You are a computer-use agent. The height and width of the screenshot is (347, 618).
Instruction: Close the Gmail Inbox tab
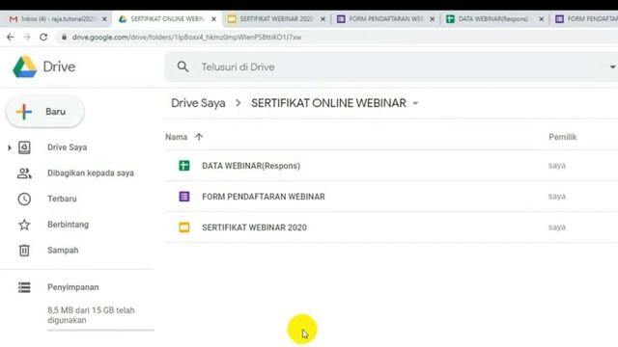(104, 19)
